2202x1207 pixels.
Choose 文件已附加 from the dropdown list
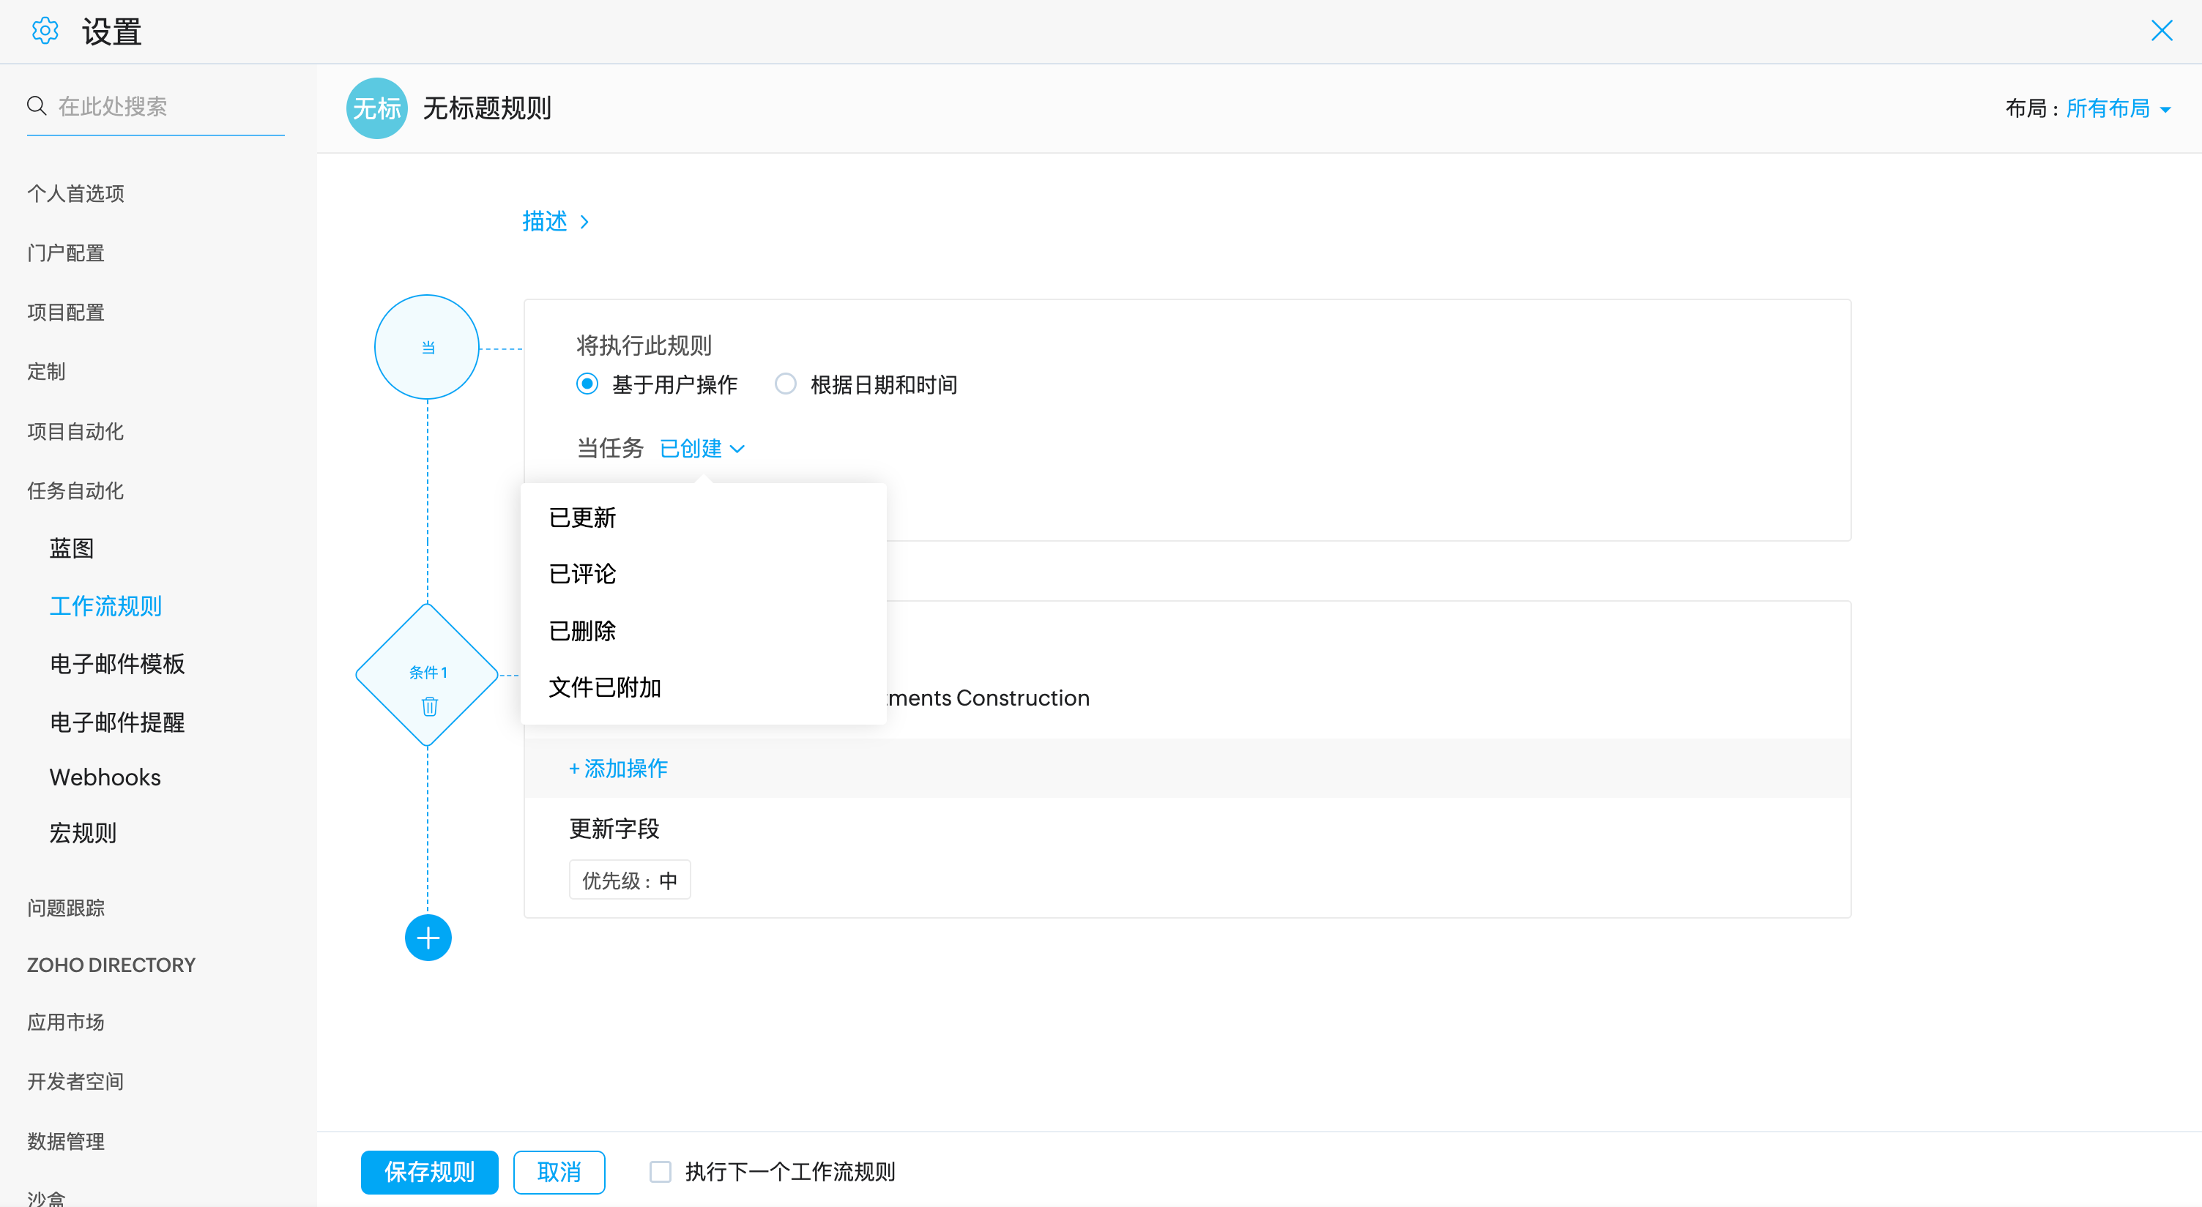(604, 687)
